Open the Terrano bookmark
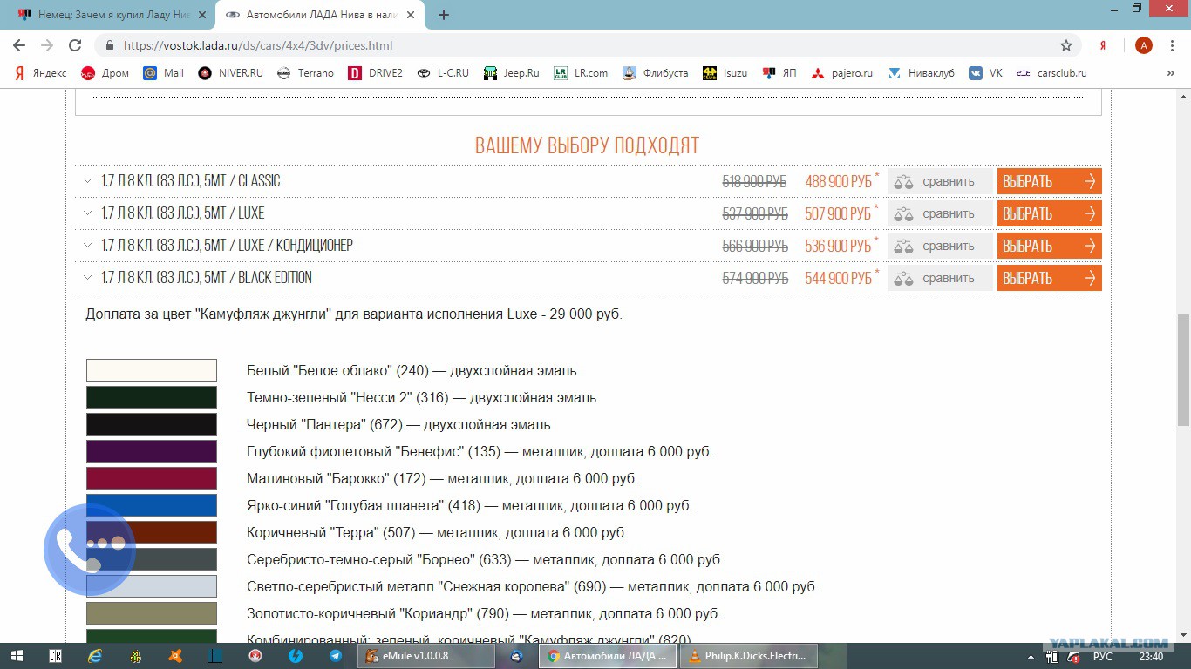 point(305,73)
